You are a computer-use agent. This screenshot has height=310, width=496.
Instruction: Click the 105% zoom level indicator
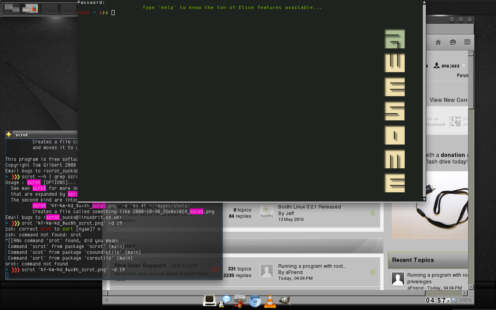pyautogui.click(x=465, y=300)
